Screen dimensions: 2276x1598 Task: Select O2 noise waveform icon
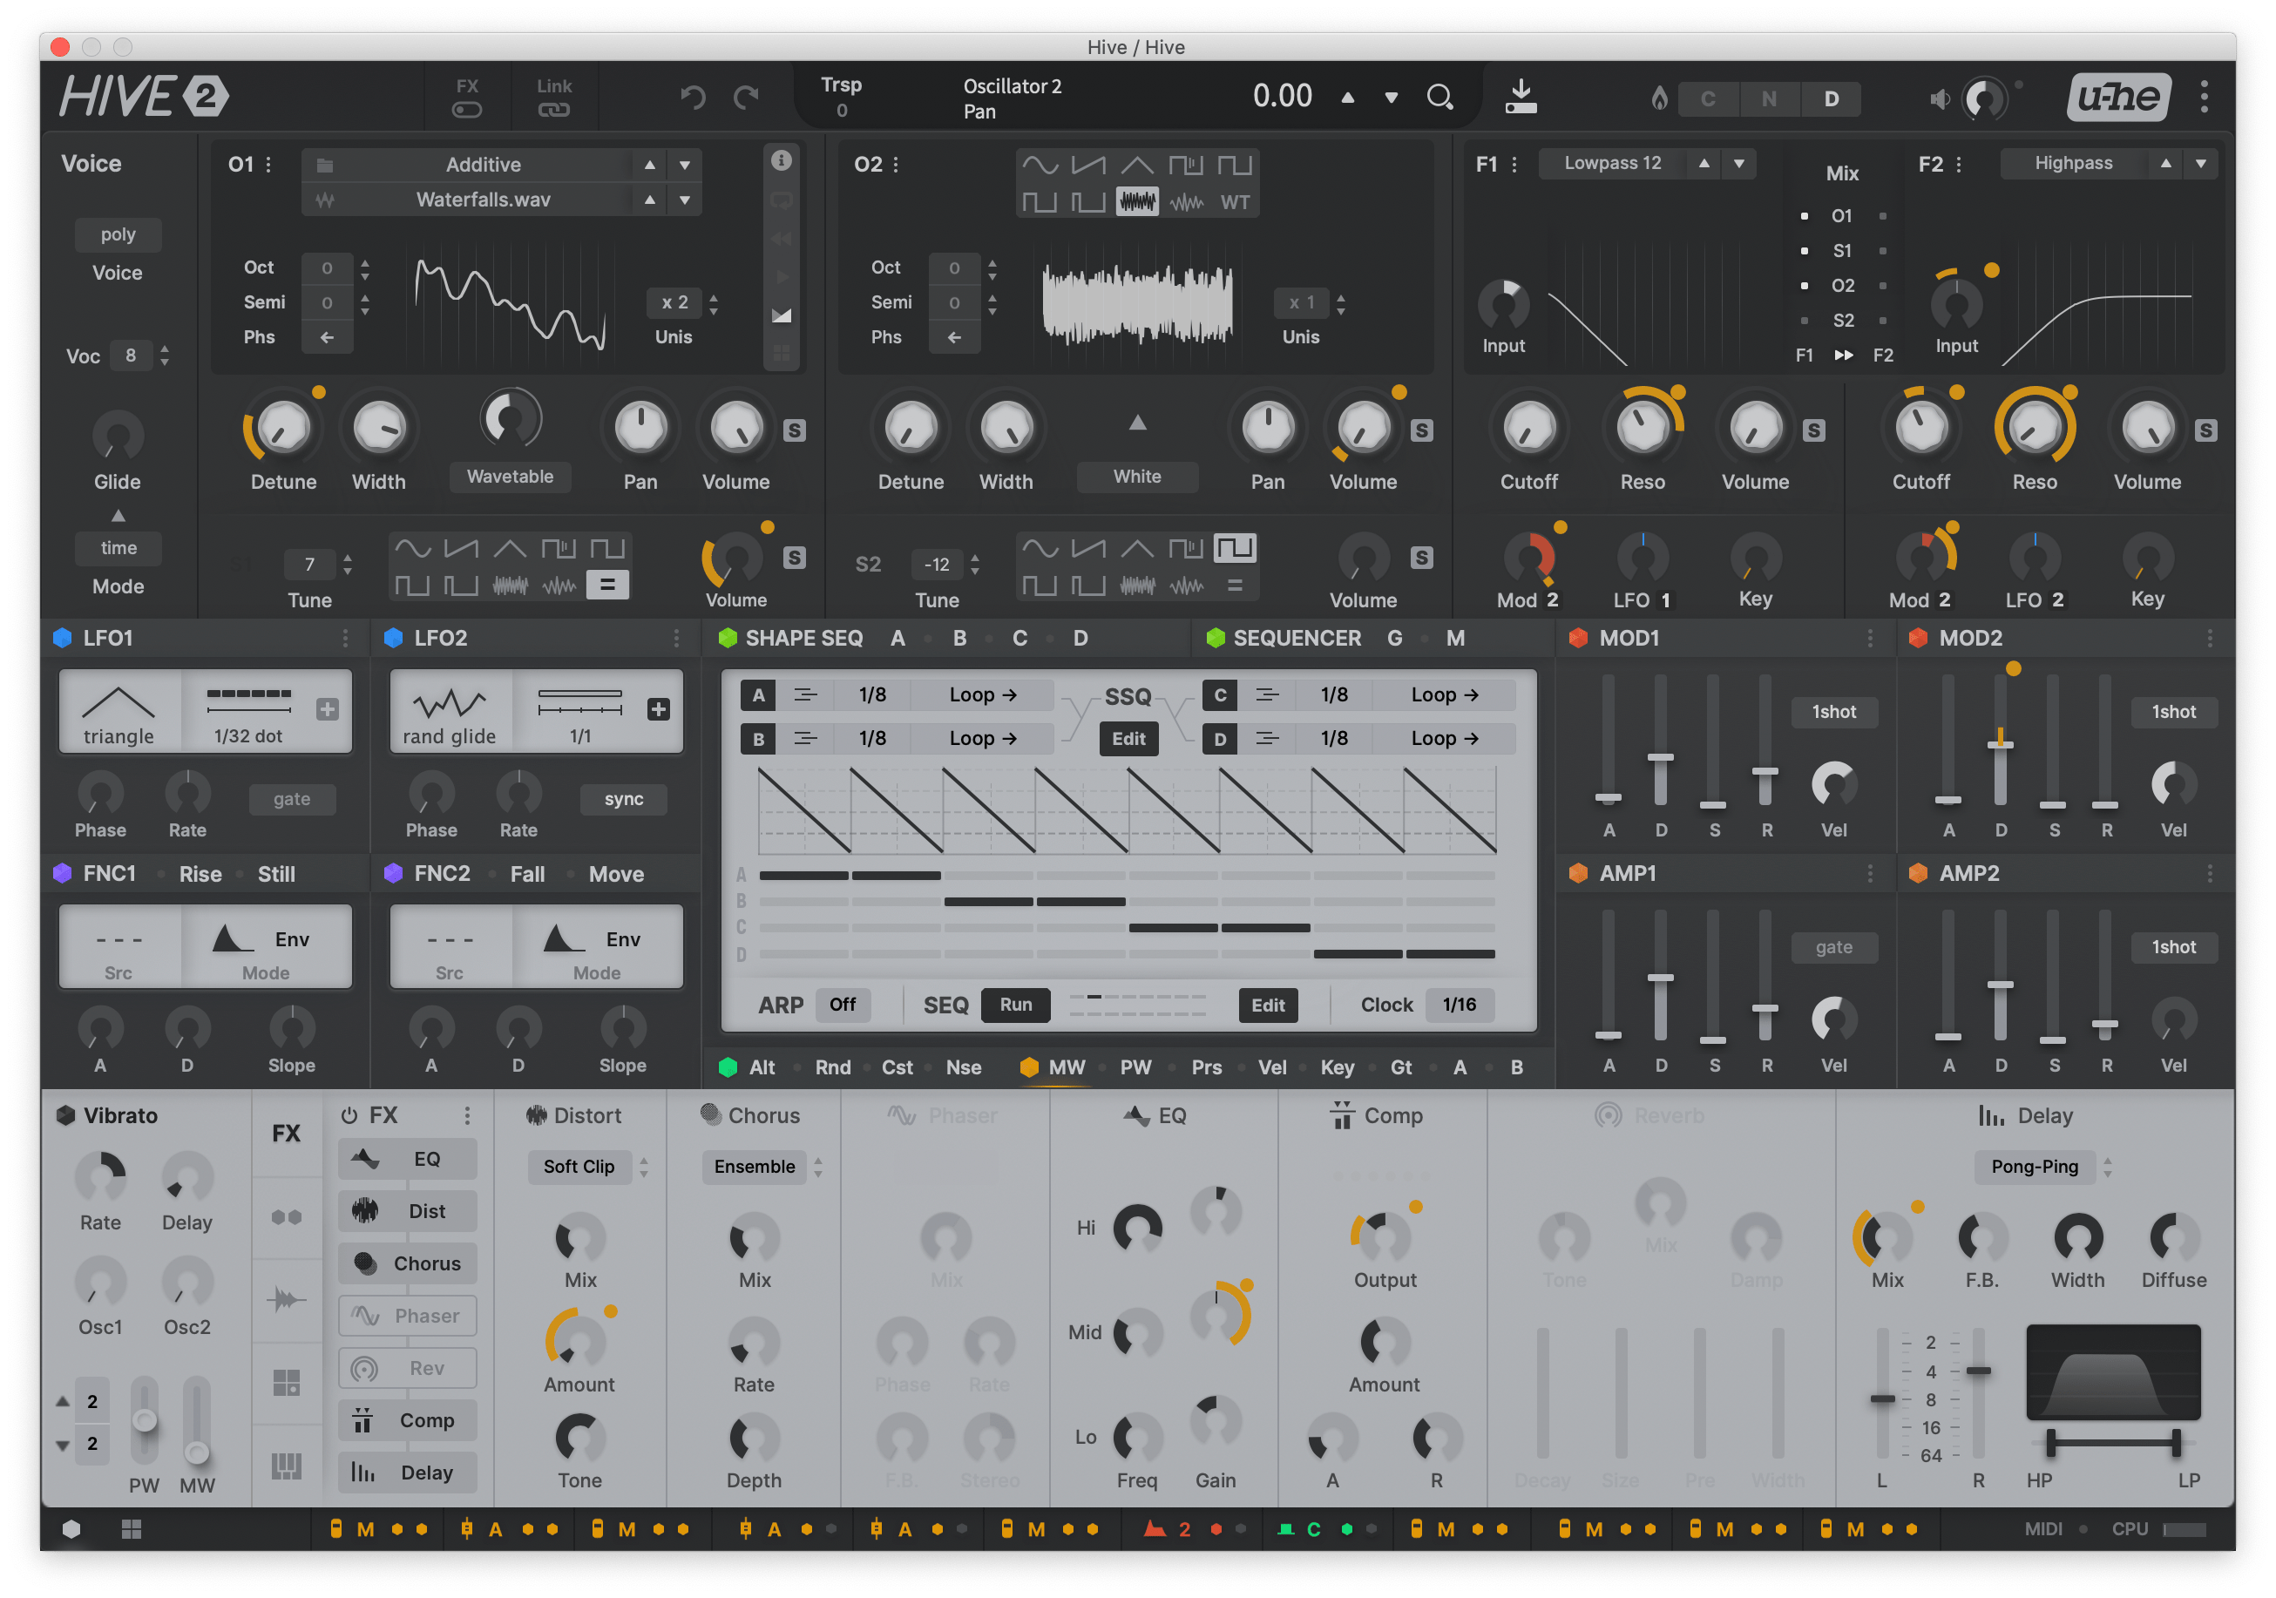(1136, 202)
